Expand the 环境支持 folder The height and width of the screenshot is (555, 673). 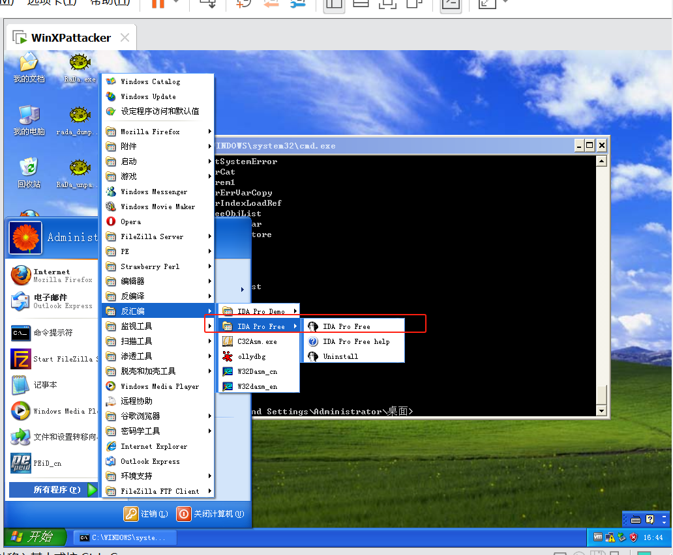pos(158,476)
